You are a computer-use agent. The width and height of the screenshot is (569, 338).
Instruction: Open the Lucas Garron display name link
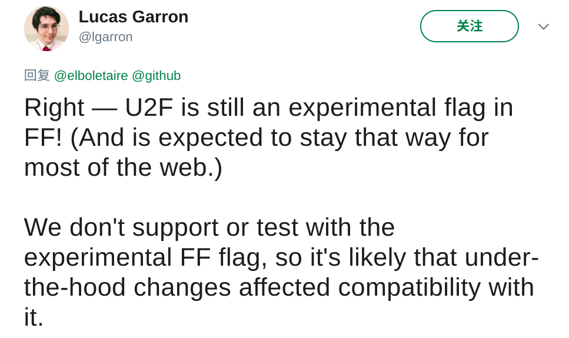coord(134,17)
